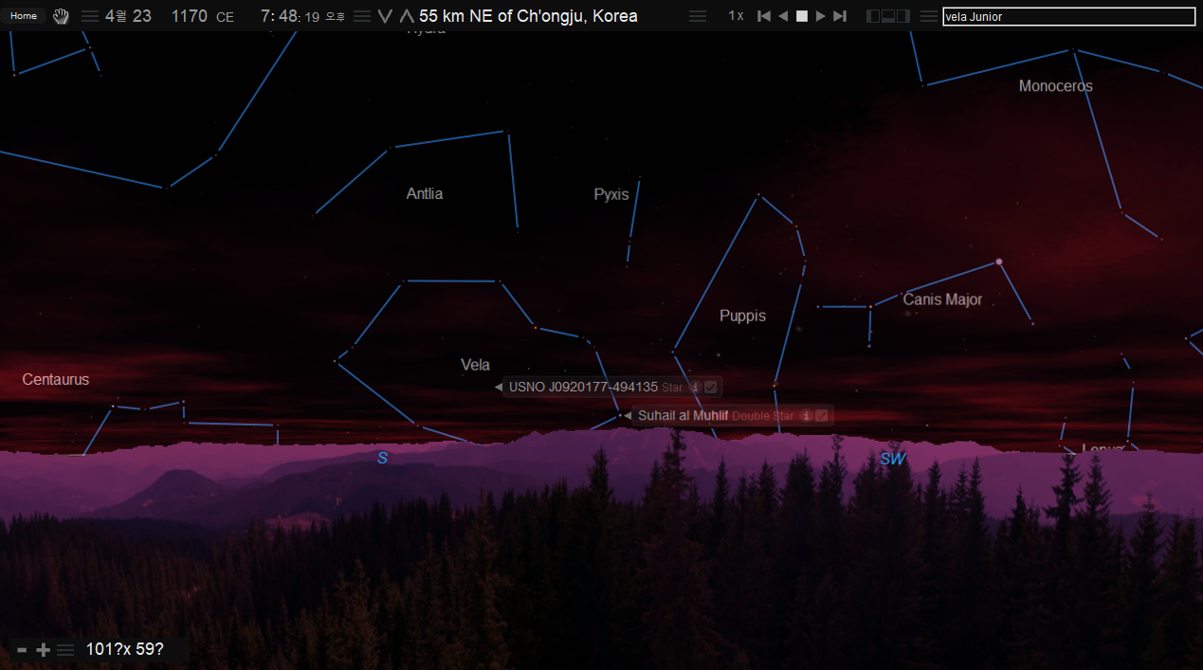Viewport: 1203px width, 670px height.
Task: Toggle checkbox for Suhail al Muhlif
Action: (822, 415)
